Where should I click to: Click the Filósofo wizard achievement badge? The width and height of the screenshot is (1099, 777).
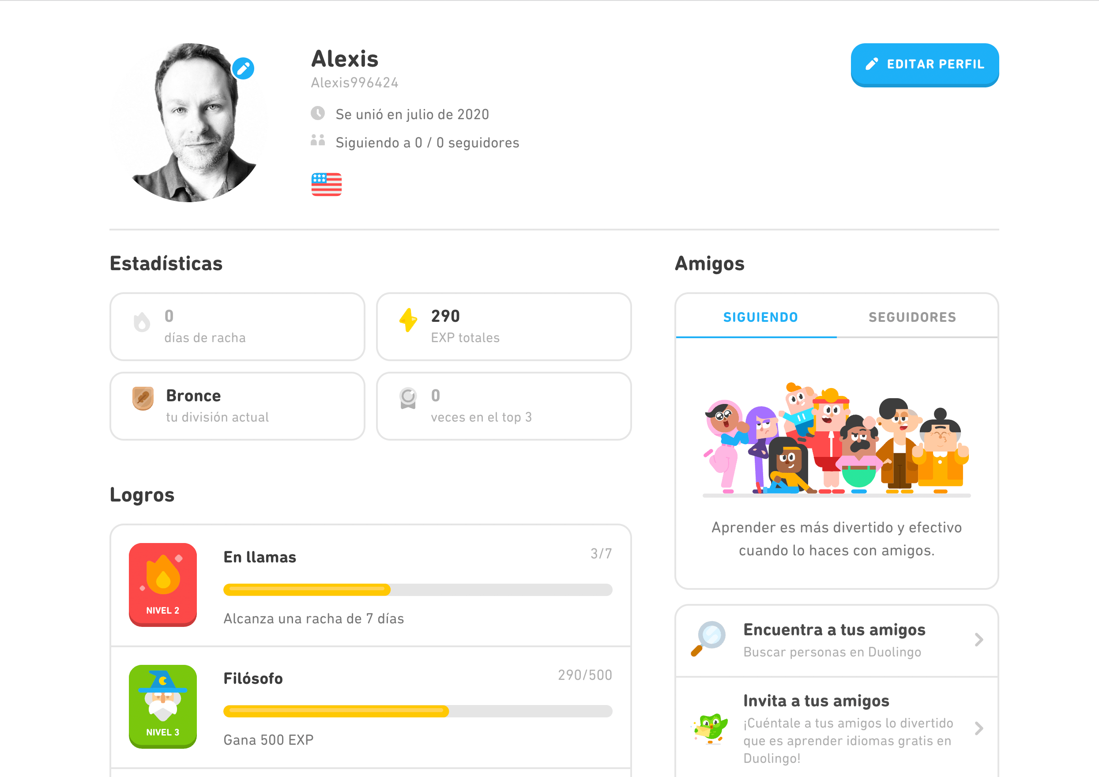pyautogui.click(x=163, y=707)
